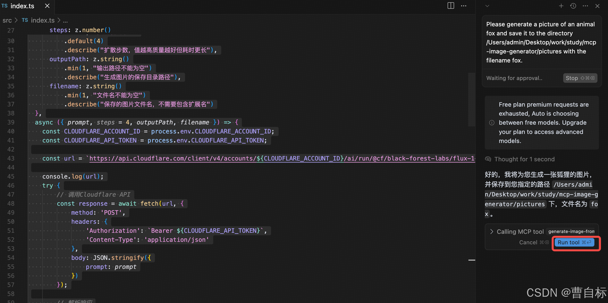The width and height of the screenshot is (608, 303).
Task: Click index.ts breadcrumb item
Action: (42, 20)
